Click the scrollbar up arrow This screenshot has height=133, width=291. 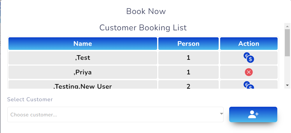(287, 27)
